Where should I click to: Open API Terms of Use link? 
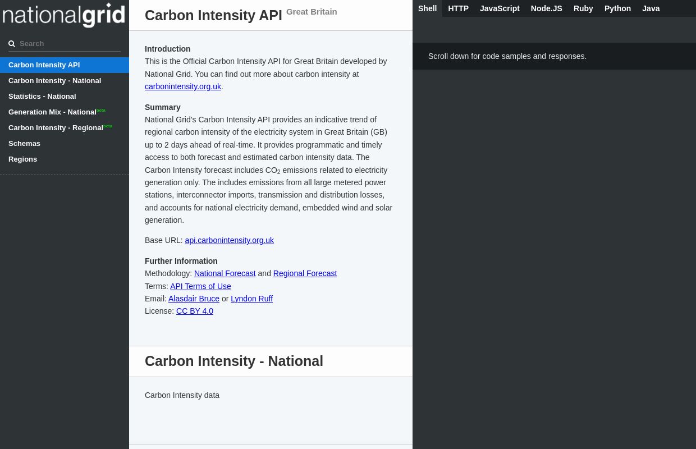click(200, 286)
